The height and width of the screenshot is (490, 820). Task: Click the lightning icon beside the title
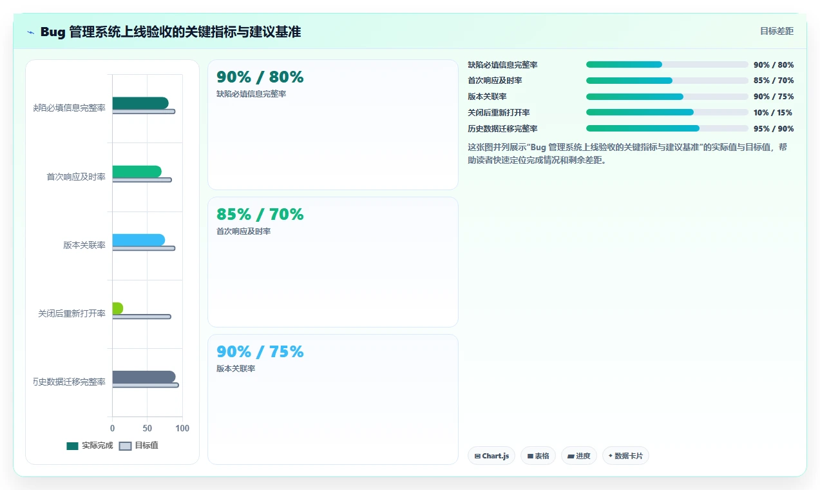click(x=30, y=32)
